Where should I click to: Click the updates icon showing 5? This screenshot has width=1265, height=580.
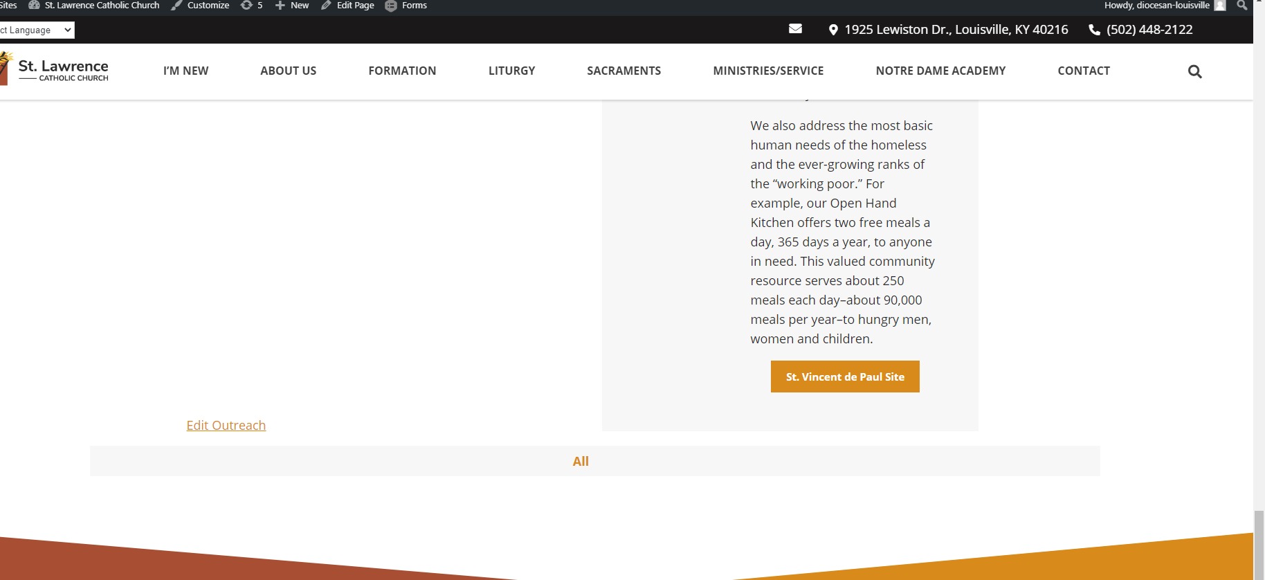(x=251, y=6)
